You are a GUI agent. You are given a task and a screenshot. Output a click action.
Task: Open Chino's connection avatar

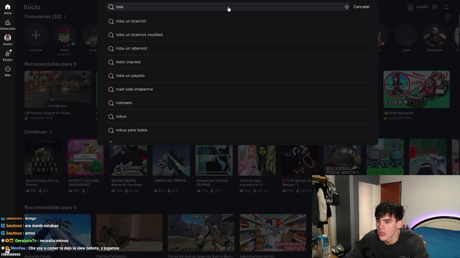click(64, 35)
